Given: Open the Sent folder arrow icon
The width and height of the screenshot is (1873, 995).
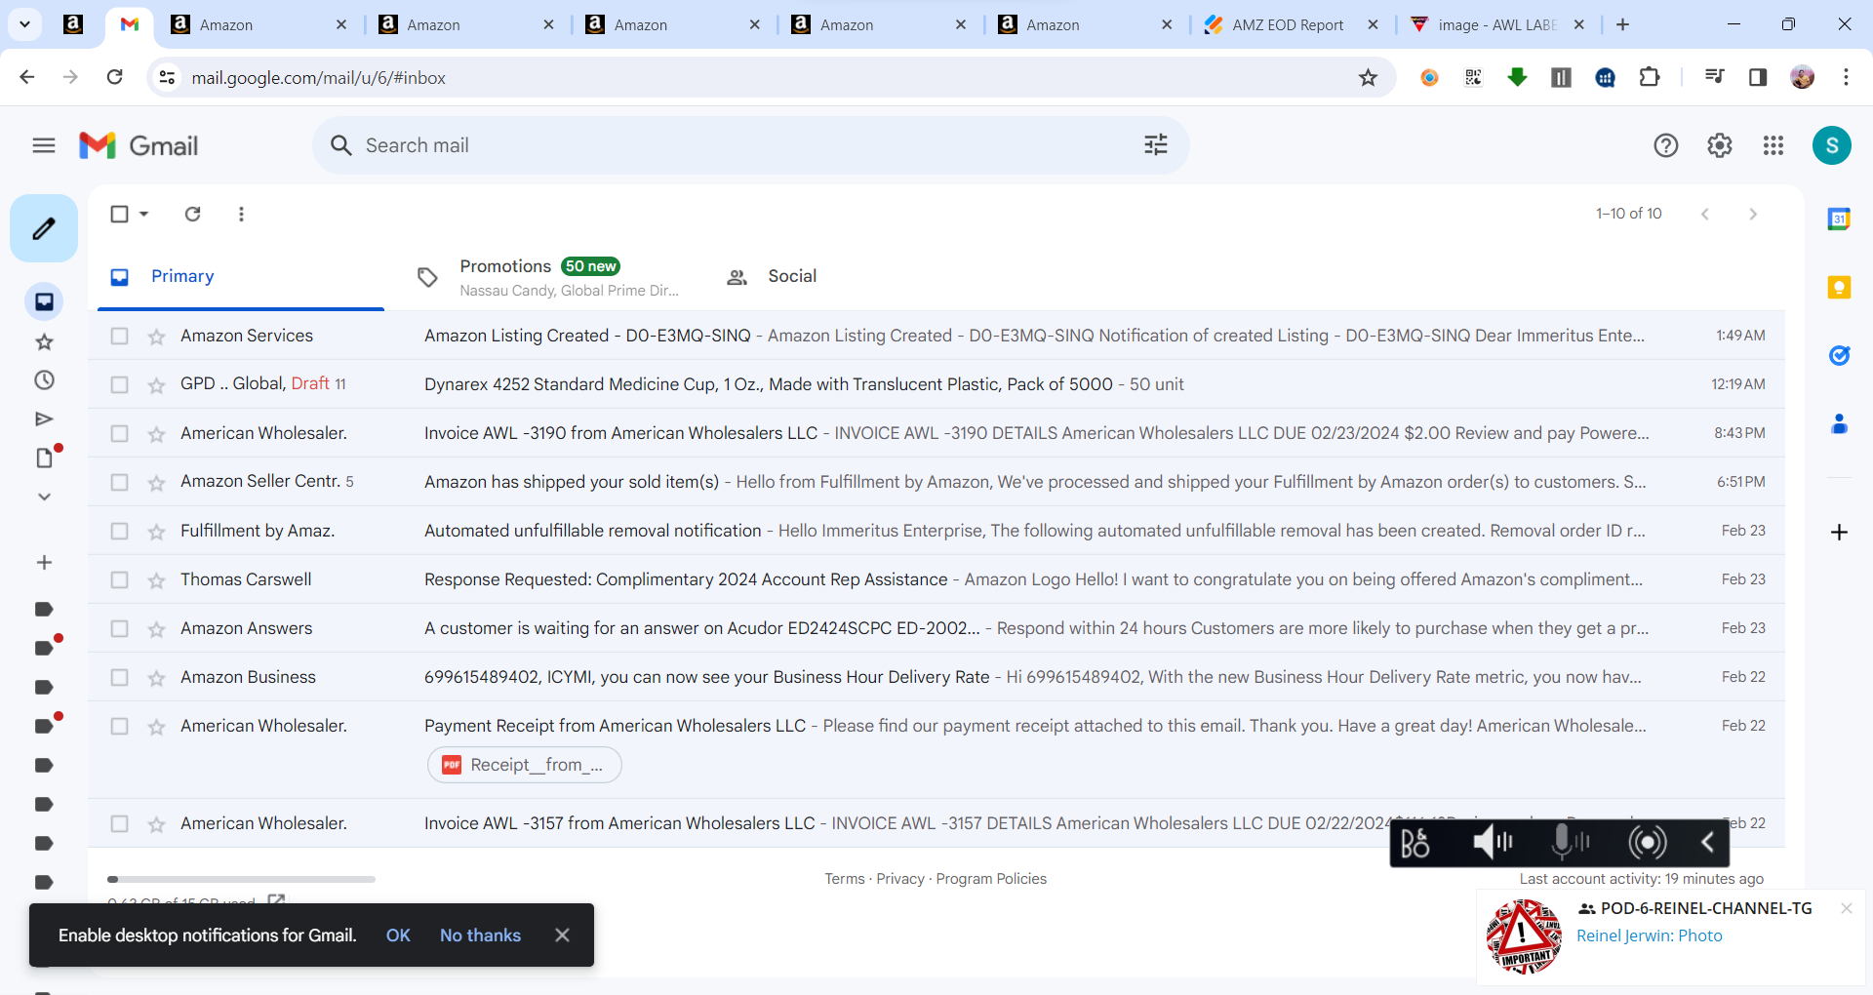Looking at the screenshot, I should pyautogui.click(x=44, y=419).
